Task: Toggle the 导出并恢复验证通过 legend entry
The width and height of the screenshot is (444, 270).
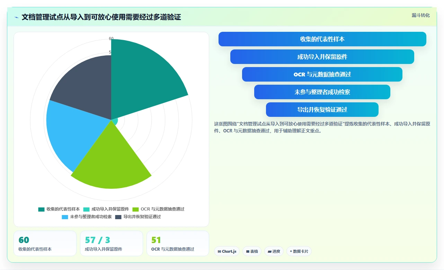Action: click(138, 217)
